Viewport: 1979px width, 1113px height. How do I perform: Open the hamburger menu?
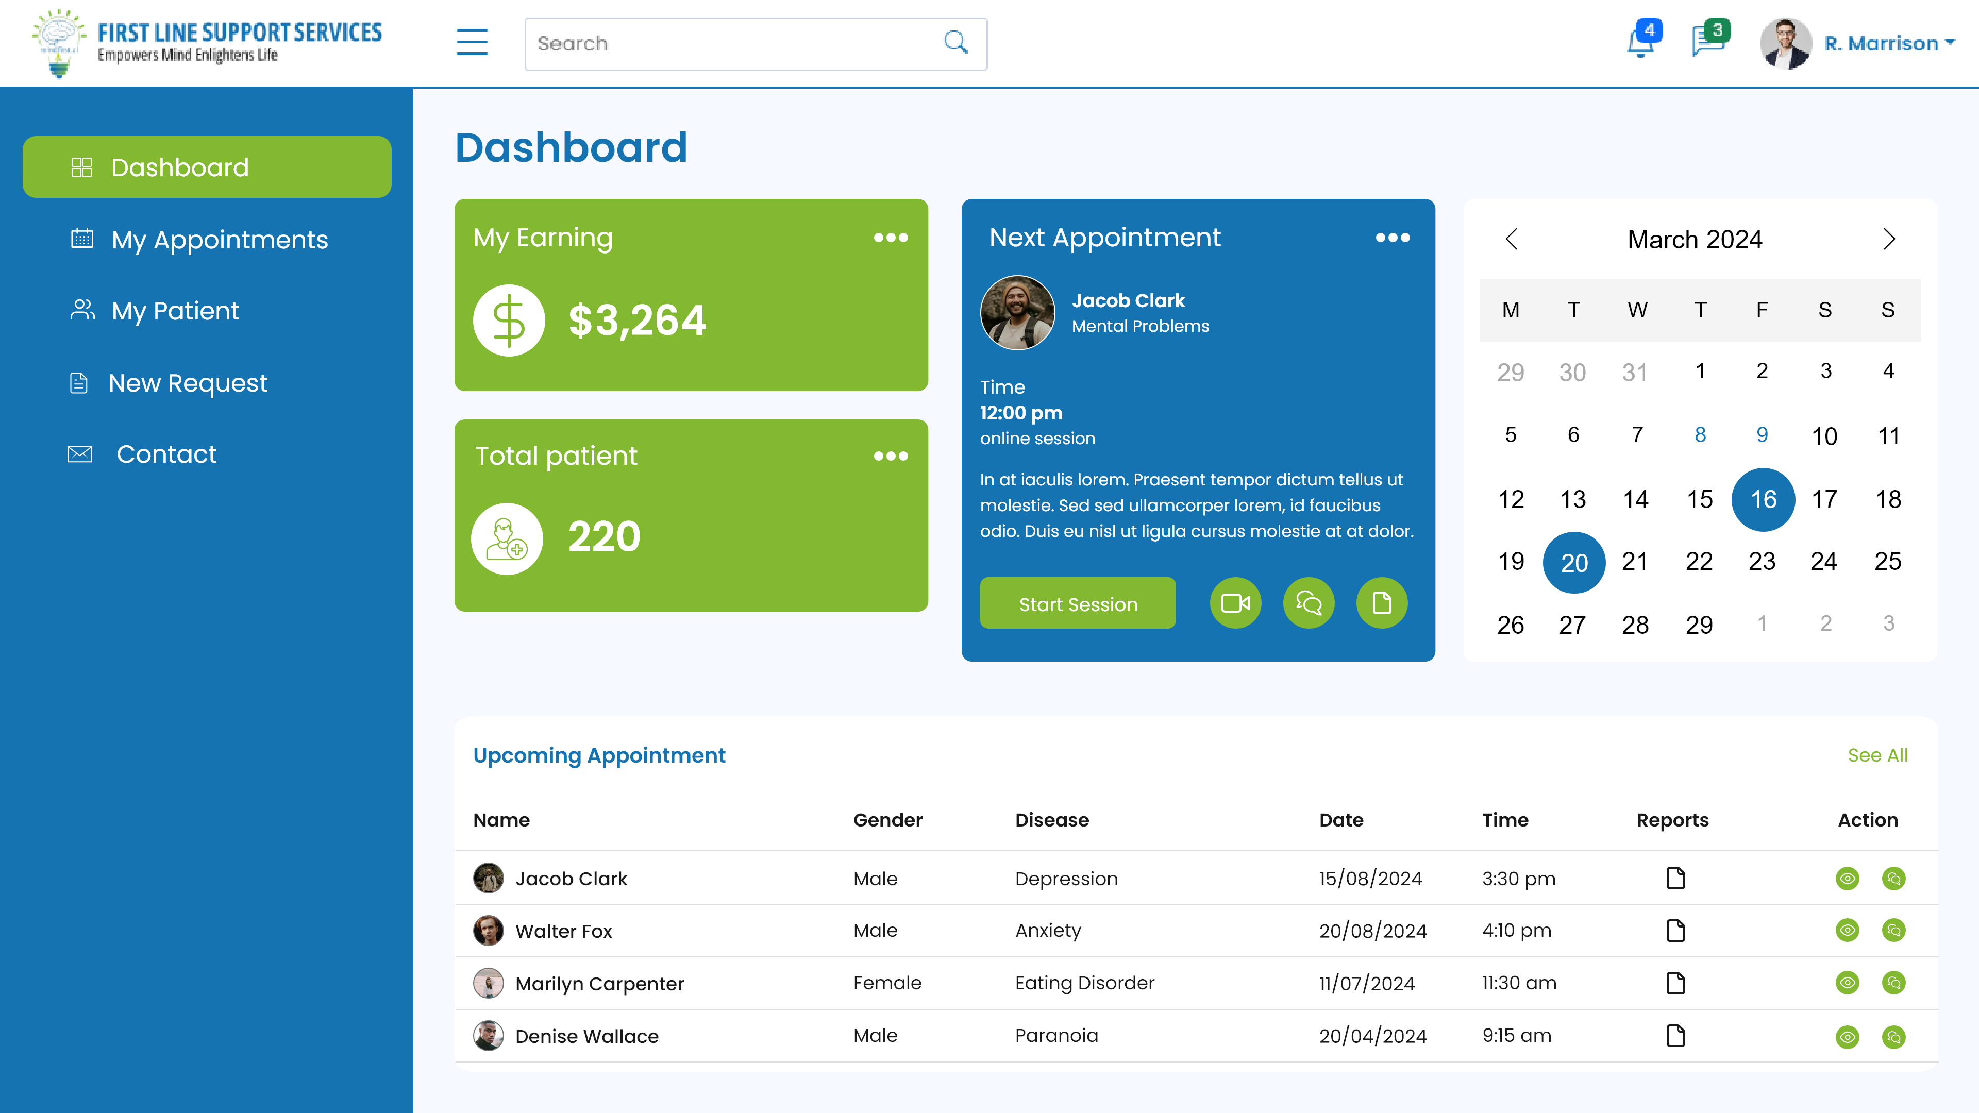[x=472, y=42]
